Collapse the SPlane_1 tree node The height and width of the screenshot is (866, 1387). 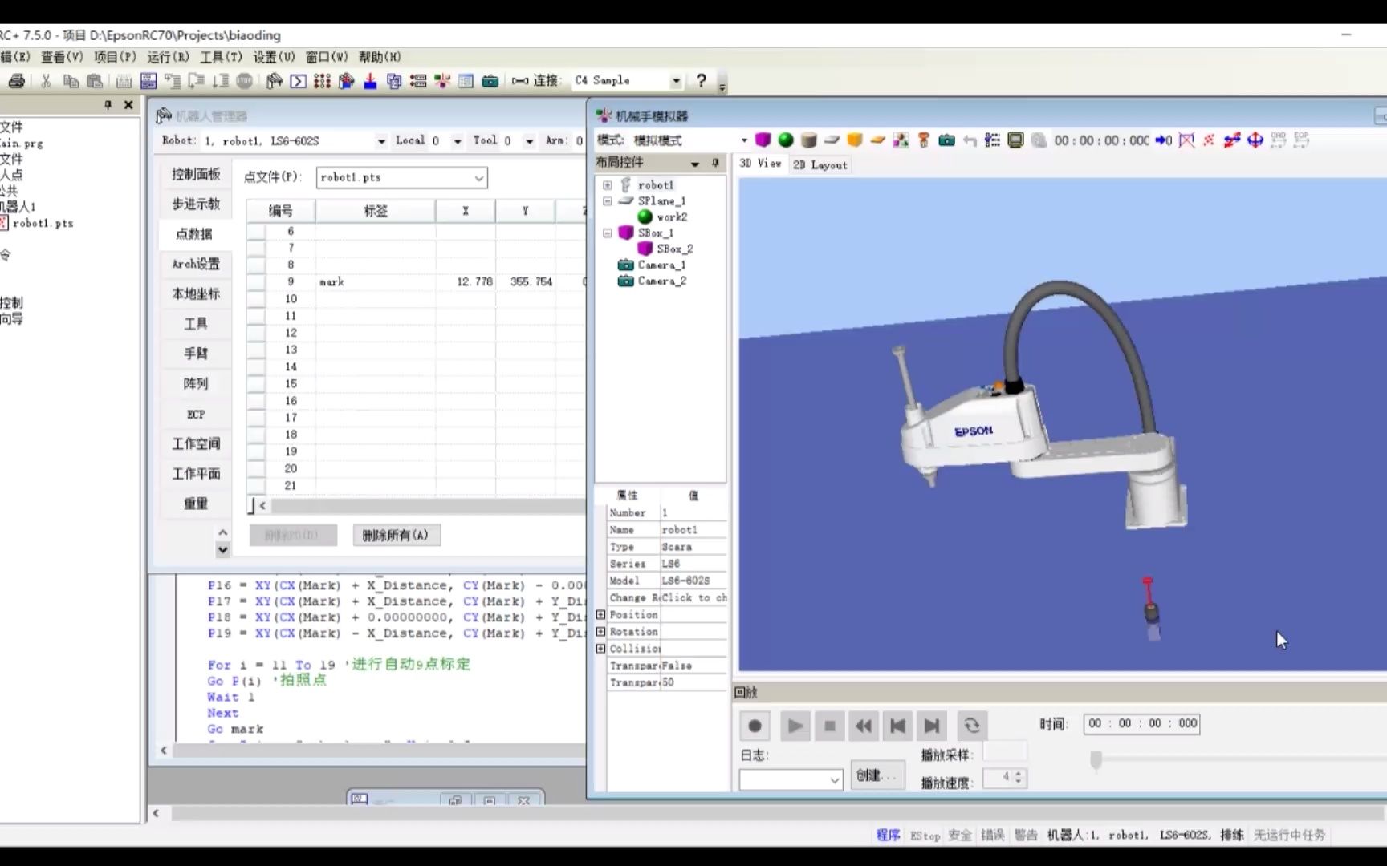tap(608, 201)
